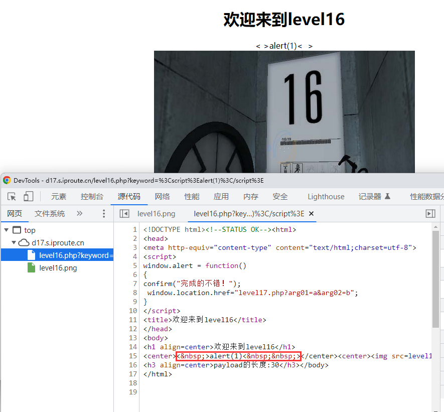Viewport: 444px width, 412px height.
Task: Open the Lighthouse panel
Action: click(326, 197)
